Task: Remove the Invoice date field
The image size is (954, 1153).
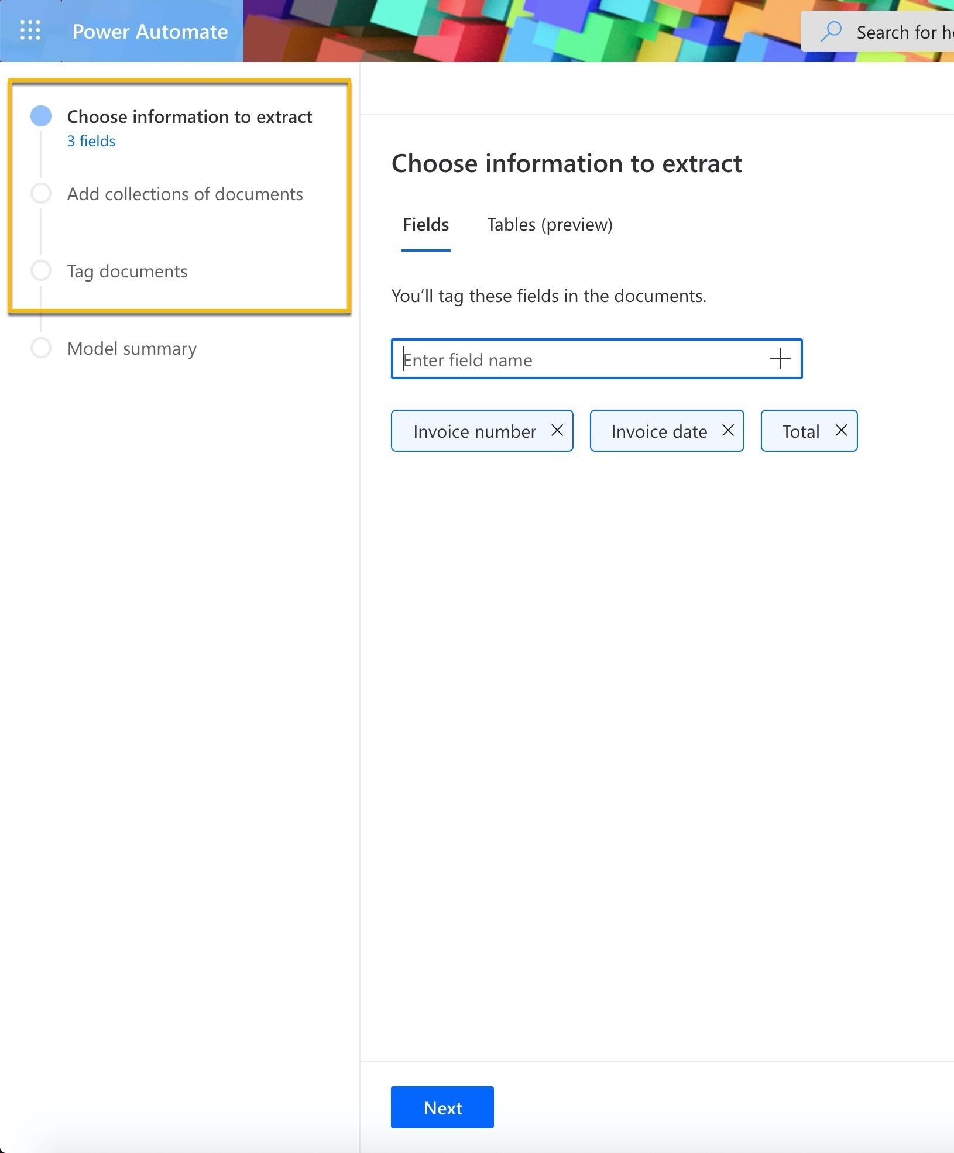Action: pos(727,431)
